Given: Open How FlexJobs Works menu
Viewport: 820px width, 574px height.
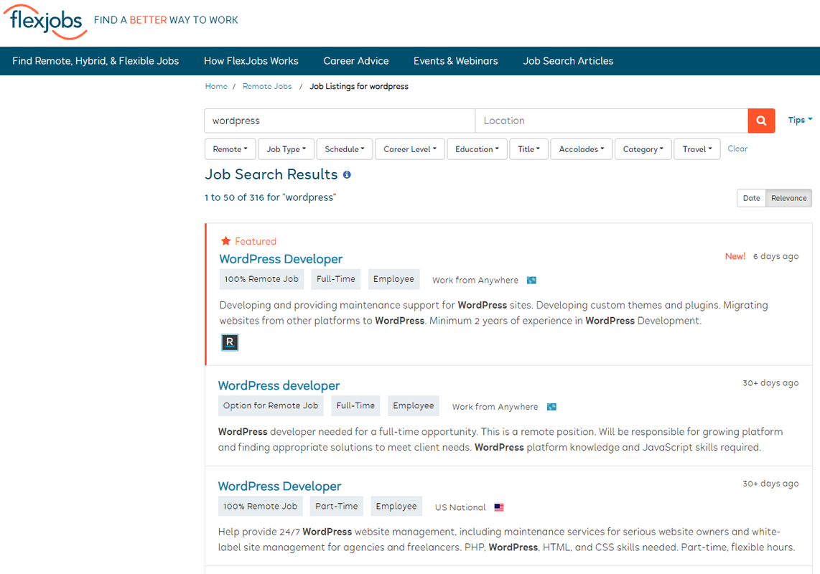Looking at the screenshot, I should 251,61.
